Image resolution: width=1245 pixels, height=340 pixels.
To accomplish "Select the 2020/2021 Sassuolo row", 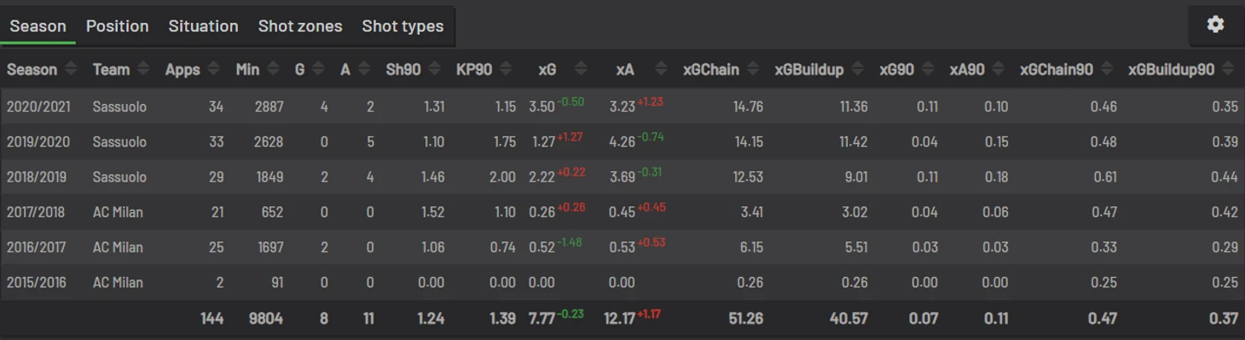I will [x=622, y=107].
